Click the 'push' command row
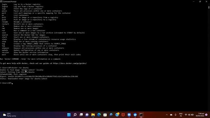 tap(29, 20)
